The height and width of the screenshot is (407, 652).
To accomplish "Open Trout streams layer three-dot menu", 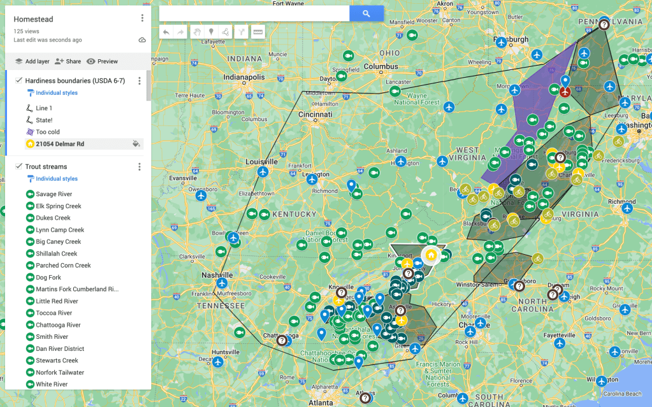I will click(x=140, y=167).
